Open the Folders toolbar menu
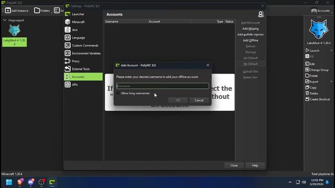The height and width of the screenshot is (188, 335). tap(42, 10)
